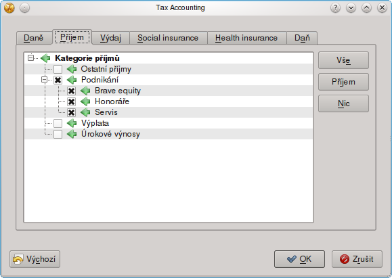Click the green arrow icon beside Úrokové výnosy
The width and height of the screenshot is (392, 278).
(x=72, y=134)
